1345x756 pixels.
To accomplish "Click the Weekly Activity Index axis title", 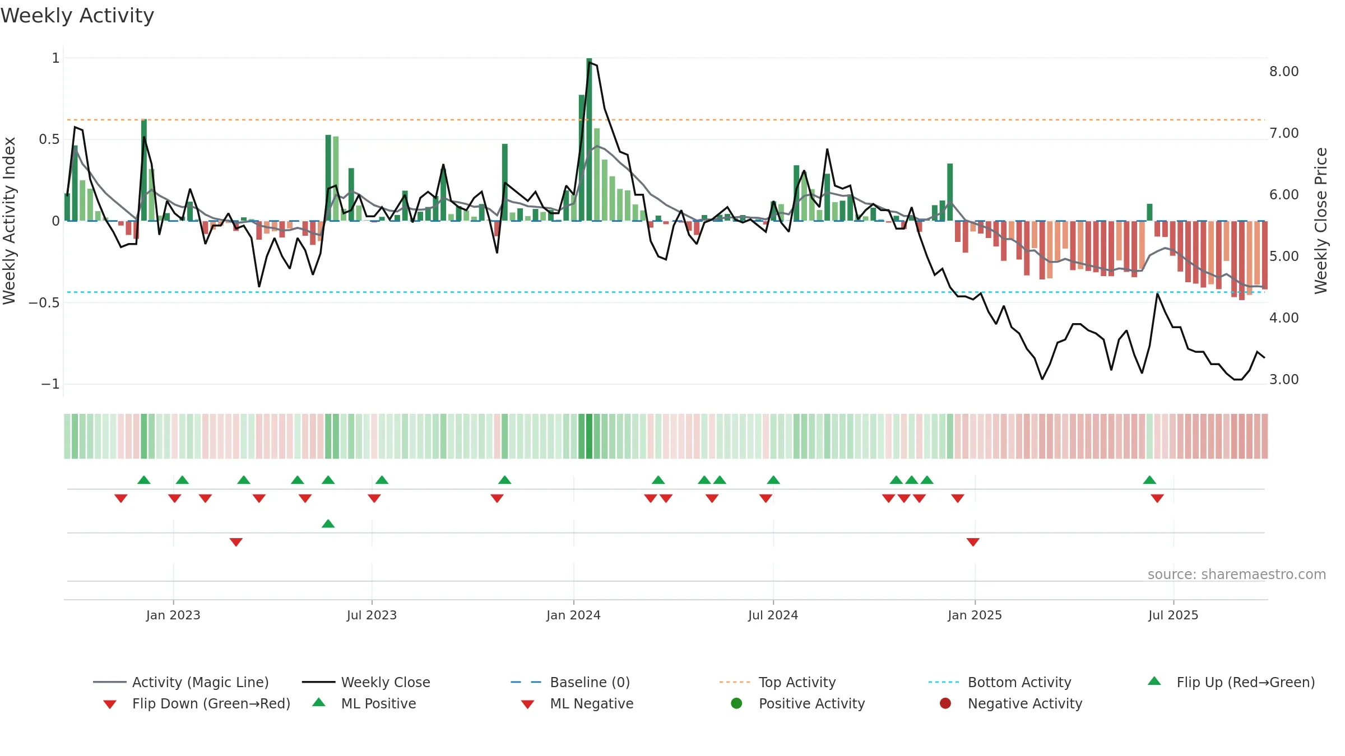I will click(10, 221).
